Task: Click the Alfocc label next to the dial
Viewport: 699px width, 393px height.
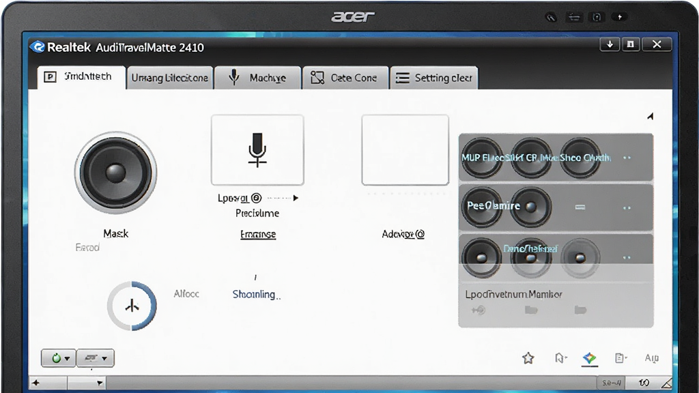Action: pyautogui.click(x=186, y=293)
